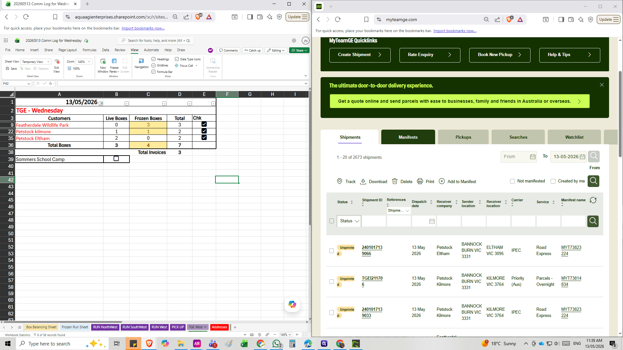Open WhatsApp from Windows taskbar
623x350 pixels.
(x=276, y=344)
